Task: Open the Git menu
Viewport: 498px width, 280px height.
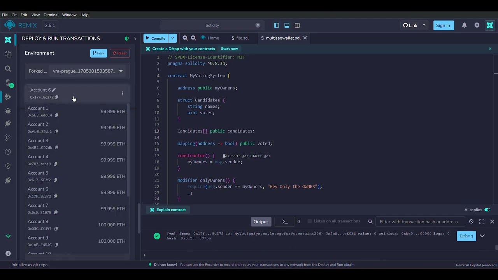Action: point(14,15)
